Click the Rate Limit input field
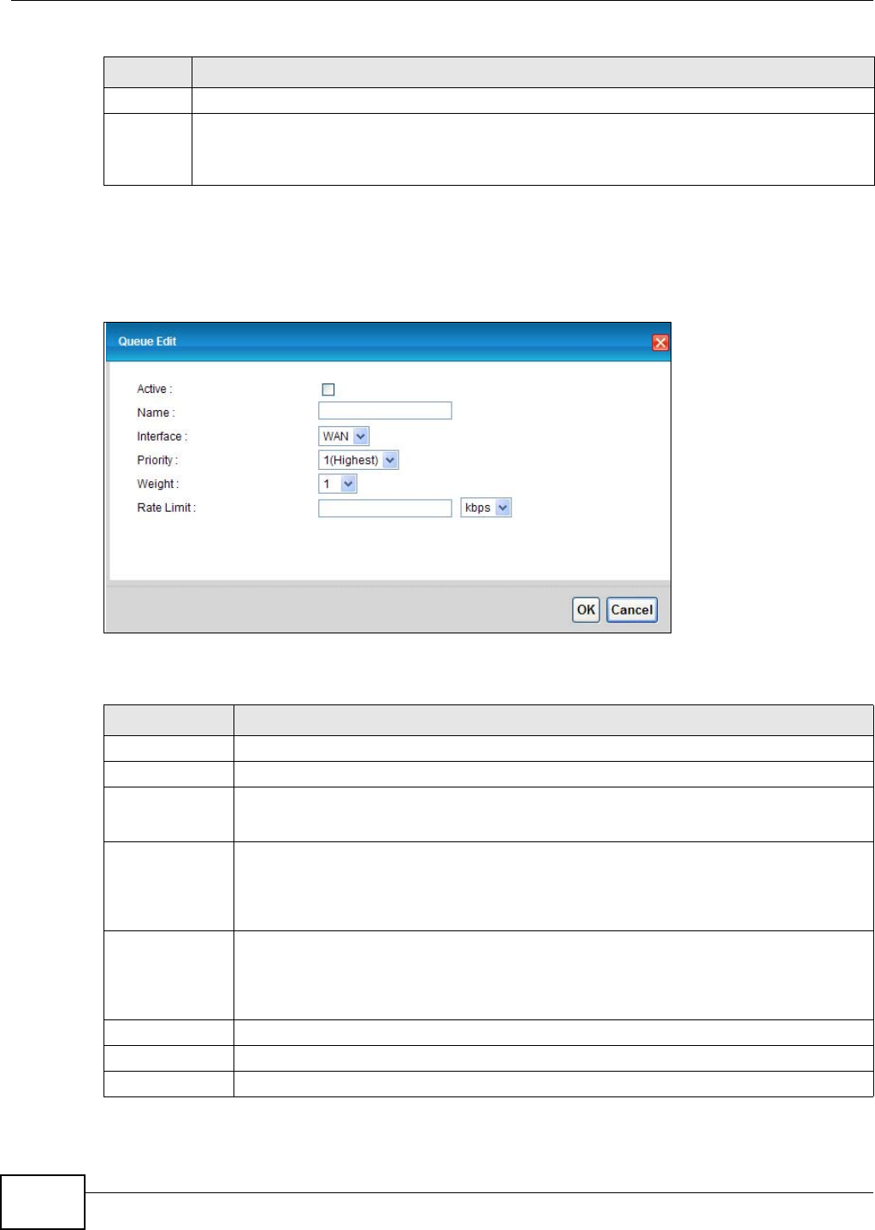This screenshot has width=875, height=1230. click(385, 508)
